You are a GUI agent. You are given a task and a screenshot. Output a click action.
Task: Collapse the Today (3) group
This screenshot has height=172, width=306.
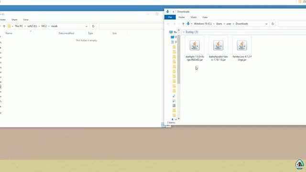pos(184,32)
